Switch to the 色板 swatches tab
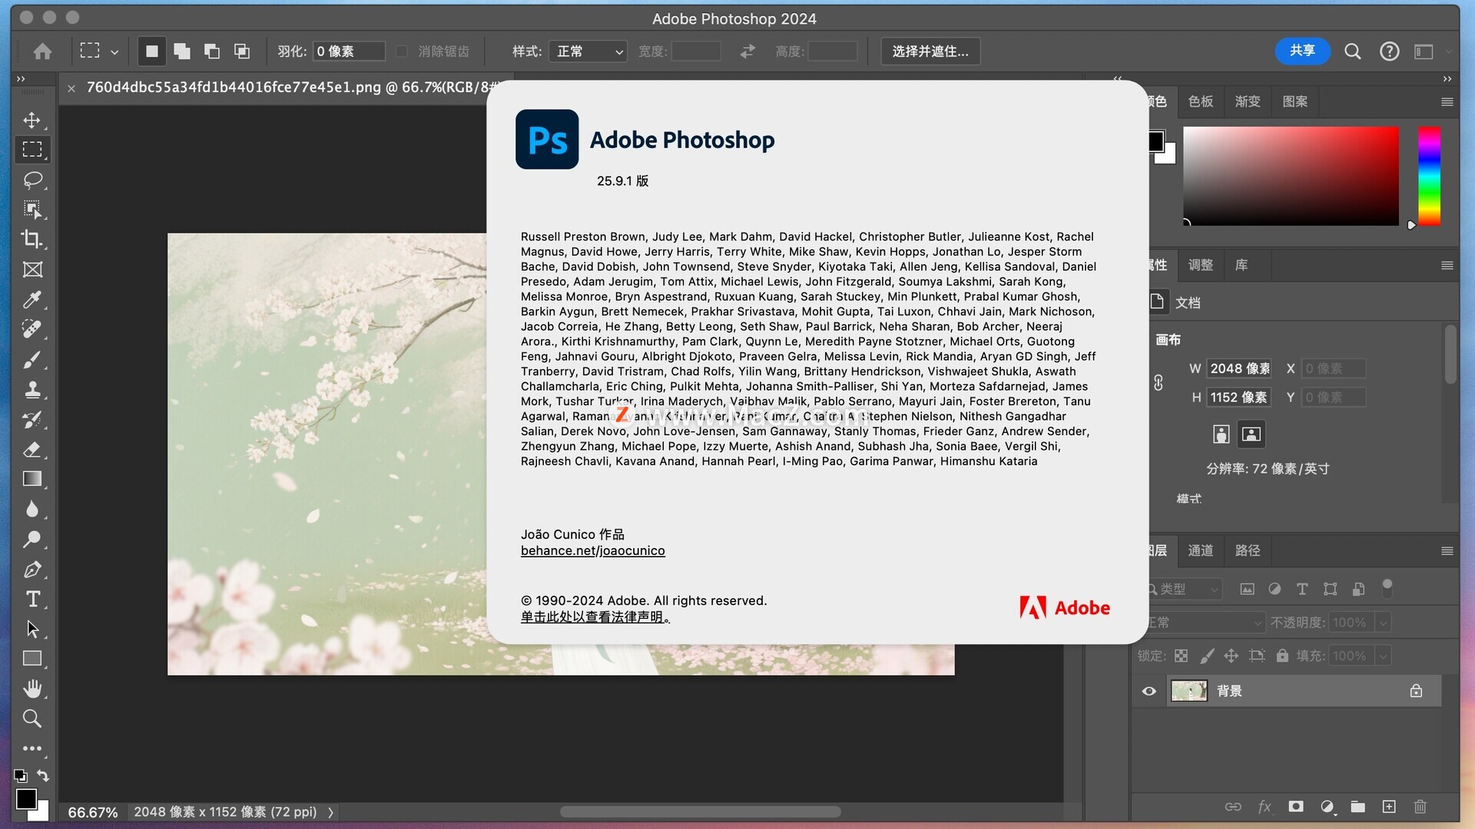The image size is (1475, 829). (x=1200, y=101)
